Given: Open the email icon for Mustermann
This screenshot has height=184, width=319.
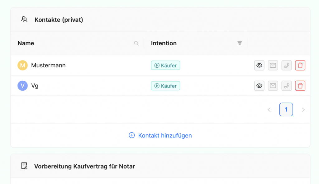Looking at the screenshot, I should pyautogui.click(x=273, y=65).
